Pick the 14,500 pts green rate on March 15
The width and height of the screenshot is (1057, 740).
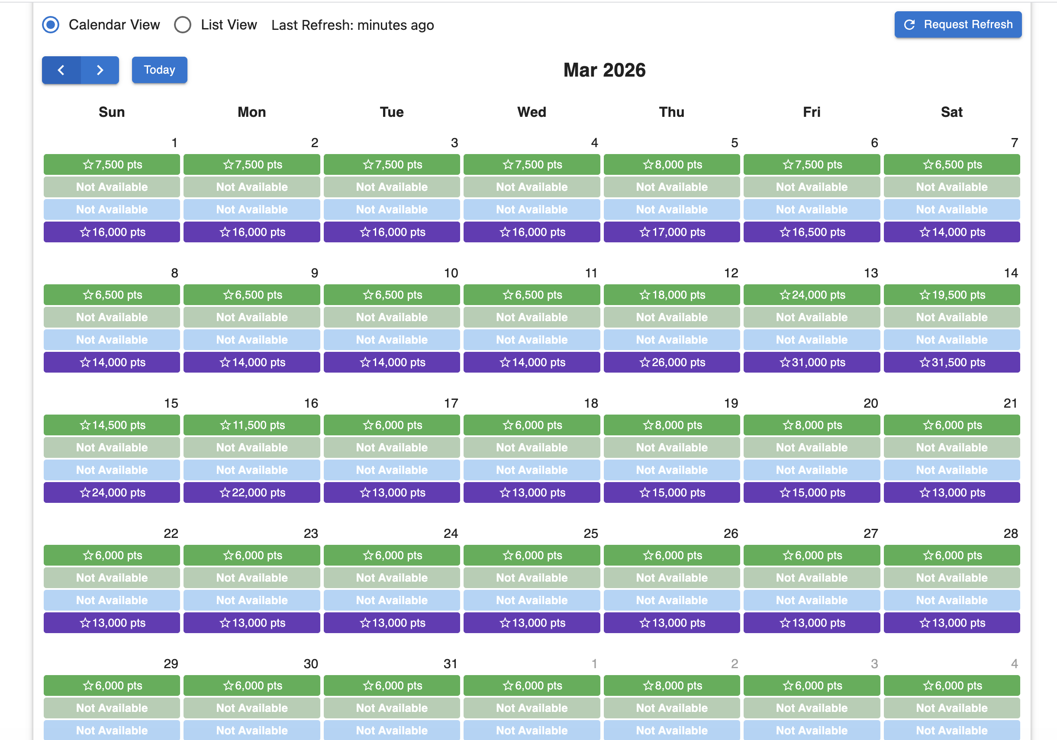pos(112,425)
